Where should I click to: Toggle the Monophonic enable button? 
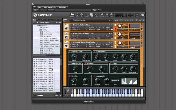70,64
